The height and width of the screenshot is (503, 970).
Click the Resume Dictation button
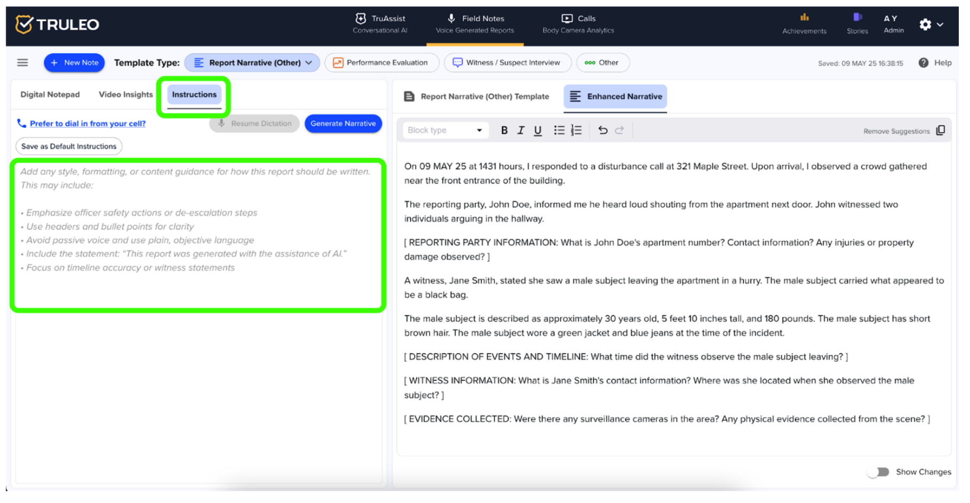pyautogui.click(x=255, y=124)
